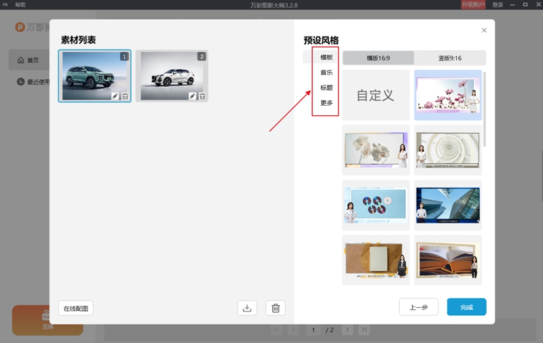
Task: Open the 标题 category tab
Action: [326, 87]
